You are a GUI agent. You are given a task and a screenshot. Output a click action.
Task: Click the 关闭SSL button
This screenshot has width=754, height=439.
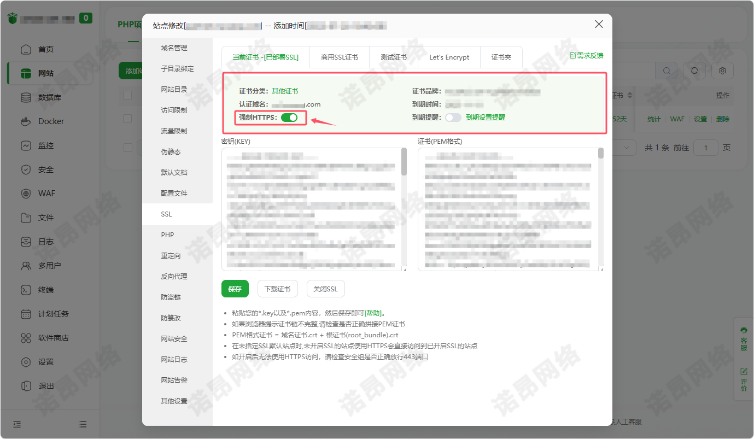(325, 289)
